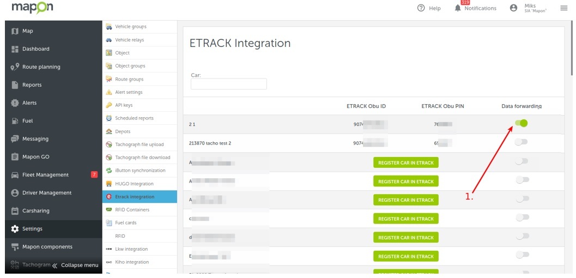Viewport: 576px width, 278px height.
Task: Click the sixth REGISTER CAR IN ETRACK button
Action: click(x=406, y=256)
